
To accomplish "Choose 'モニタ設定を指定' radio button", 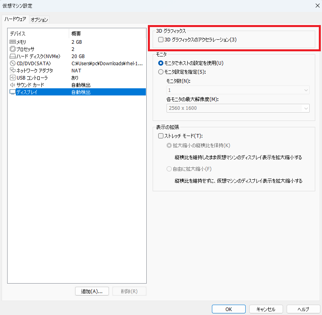I will tap(161, 72).
